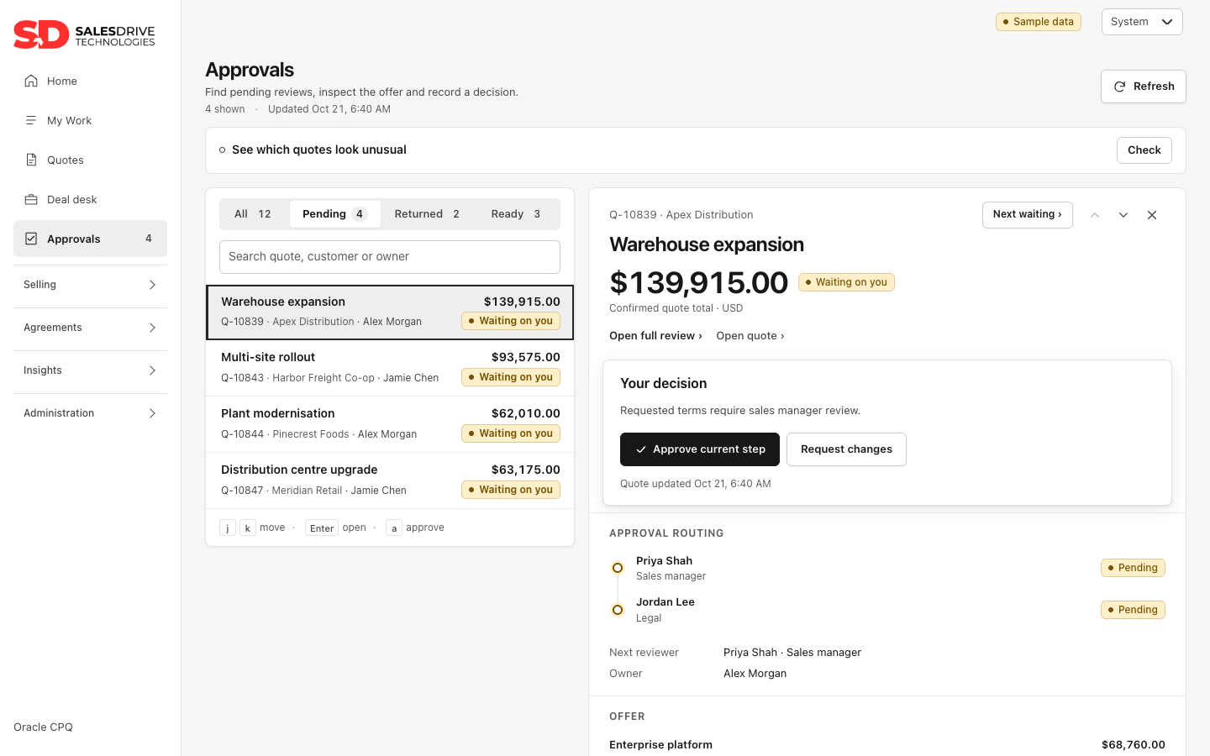1210x756 pixels.
Task: Expand the Agreements section
Action: (x=91, y=328)
